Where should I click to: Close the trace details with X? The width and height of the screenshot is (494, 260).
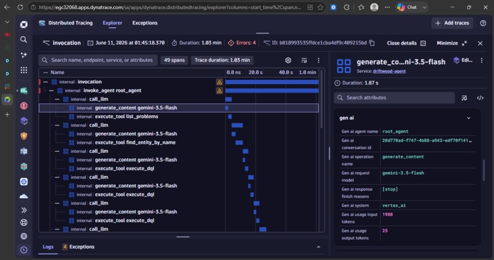480,43
